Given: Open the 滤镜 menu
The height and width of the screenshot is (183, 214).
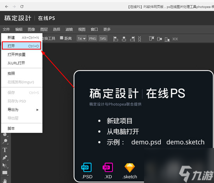Looking at the screenshot, I should (69, 29).
